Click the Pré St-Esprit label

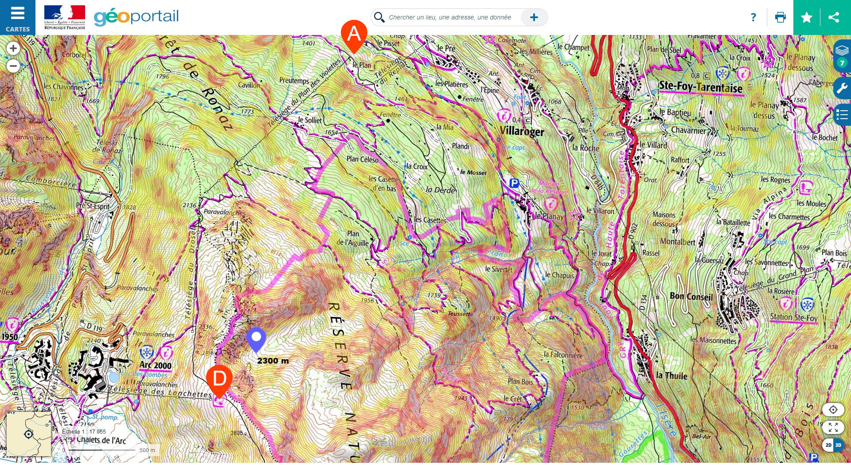click(92, 205)
